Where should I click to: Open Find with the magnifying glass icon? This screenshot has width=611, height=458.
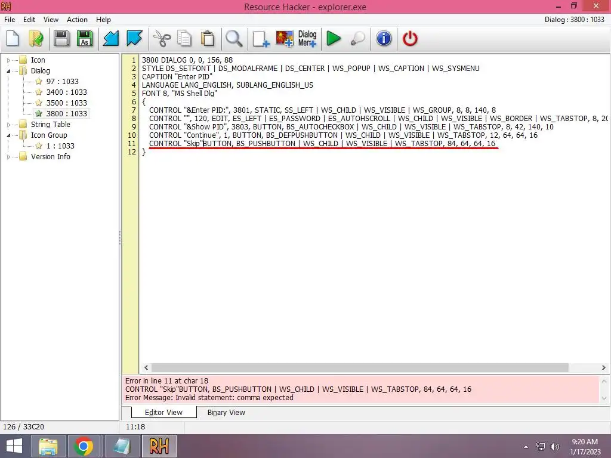234,39
